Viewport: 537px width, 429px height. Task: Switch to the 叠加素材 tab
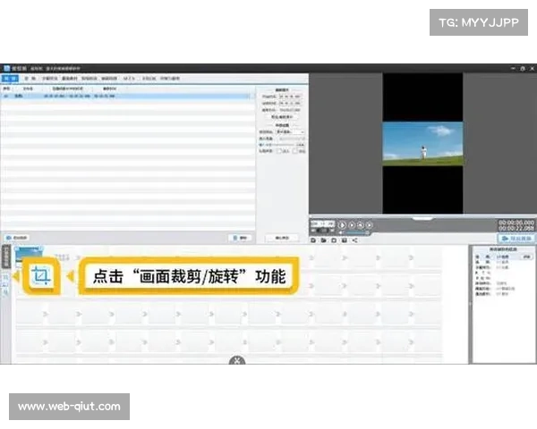pos(70,79)
